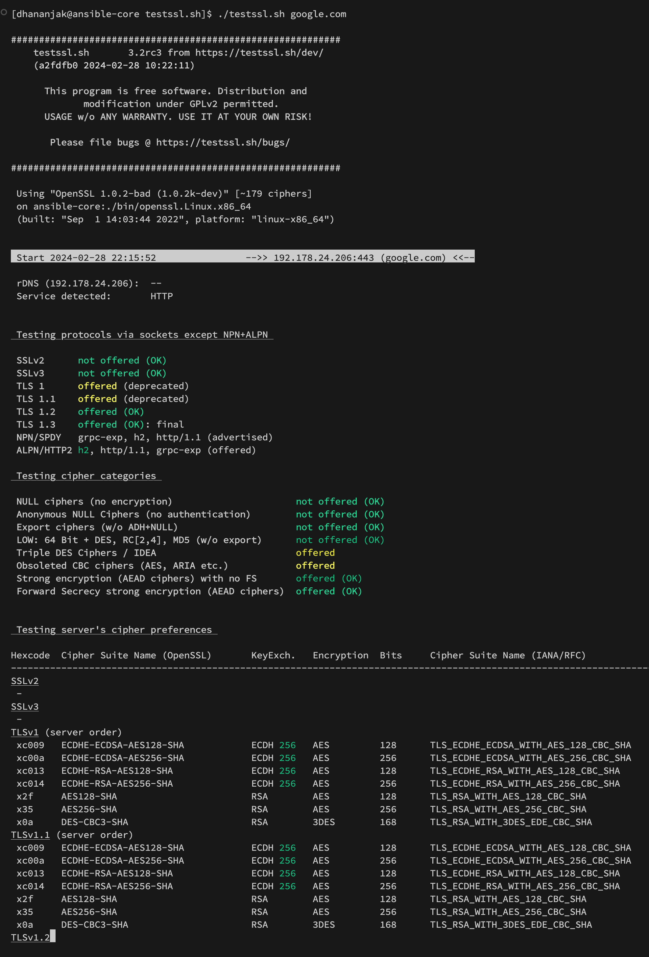This screenshot has height=957, width=649.
Task: Click the "Encryption" column header
Action: point(341,655)
